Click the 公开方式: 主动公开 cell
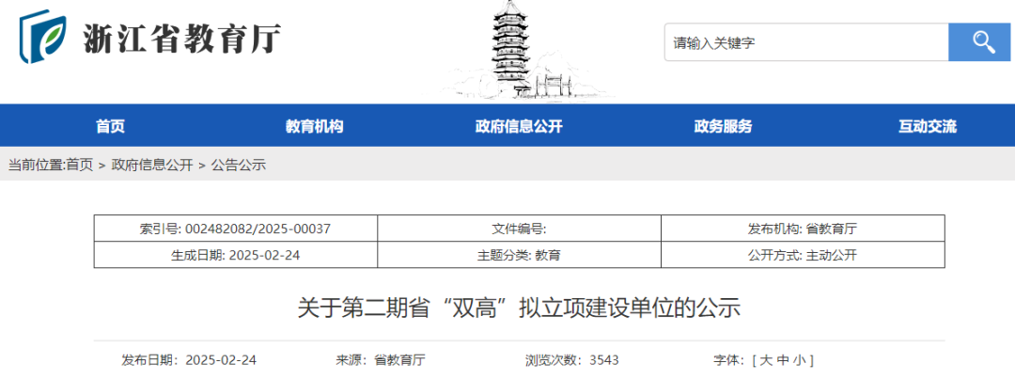 [x=803, y=255]
